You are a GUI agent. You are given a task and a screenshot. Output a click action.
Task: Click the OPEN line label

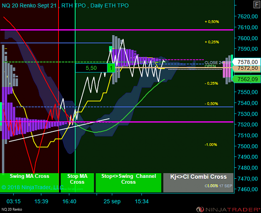click(210, 66)
